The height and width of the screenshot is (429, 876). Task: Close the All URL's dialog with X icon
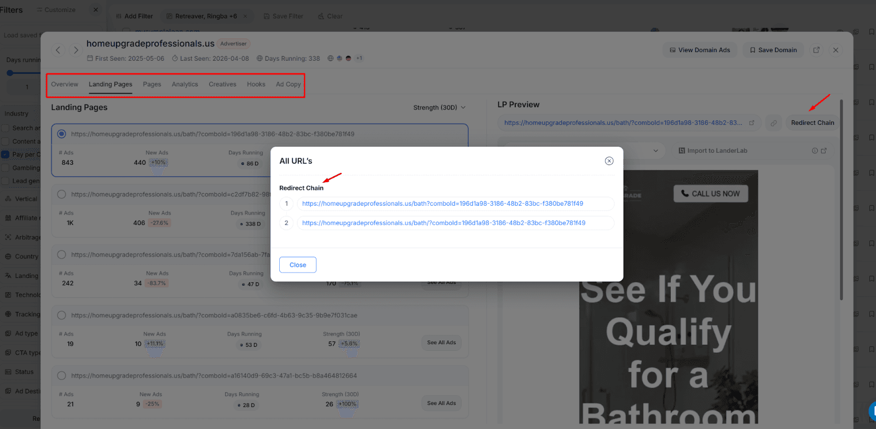609,161
